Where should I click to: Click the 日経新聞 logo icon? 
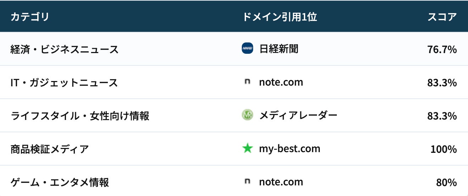(x=247, y=48)
